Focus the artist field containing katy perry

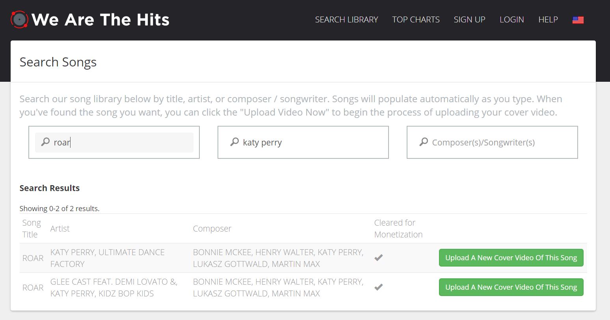coord(303,142)
